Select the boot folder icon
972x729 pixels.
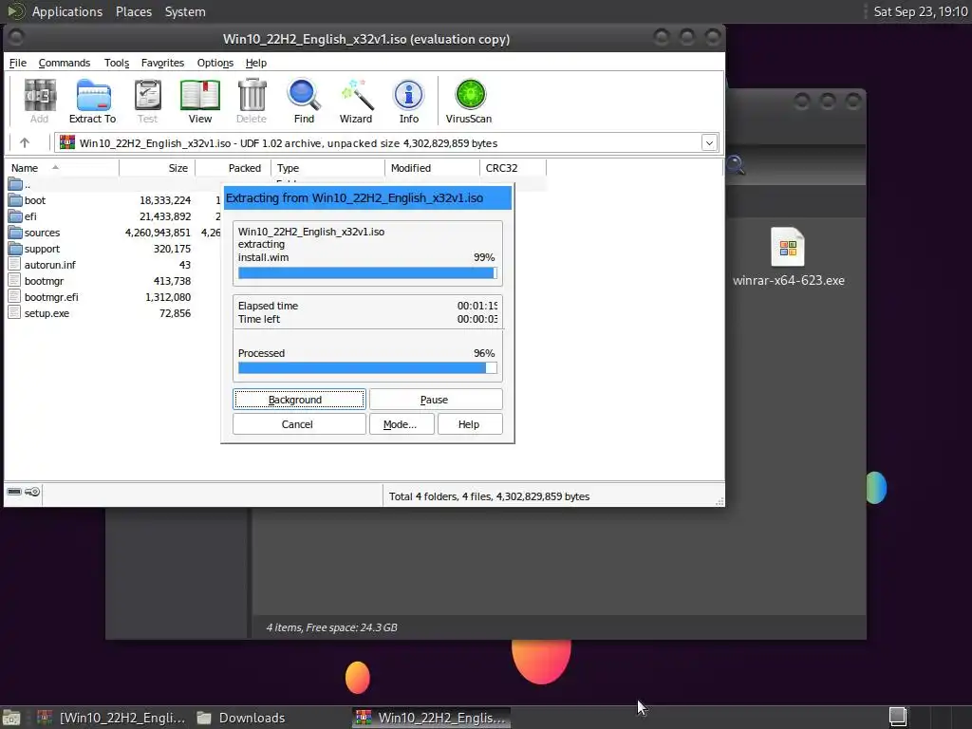[15, 200]
